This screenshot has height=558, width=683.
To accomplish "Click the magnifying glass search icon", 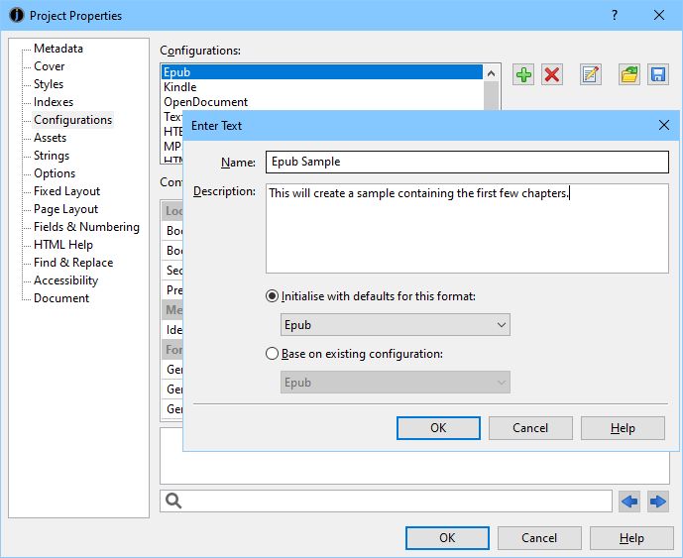I will point(173,502).
